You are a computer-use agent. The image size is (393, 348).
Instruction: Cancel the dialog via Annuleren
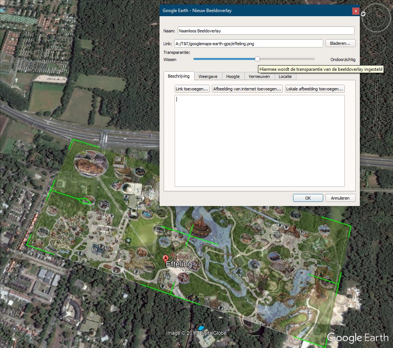click(x=340, y=198)
